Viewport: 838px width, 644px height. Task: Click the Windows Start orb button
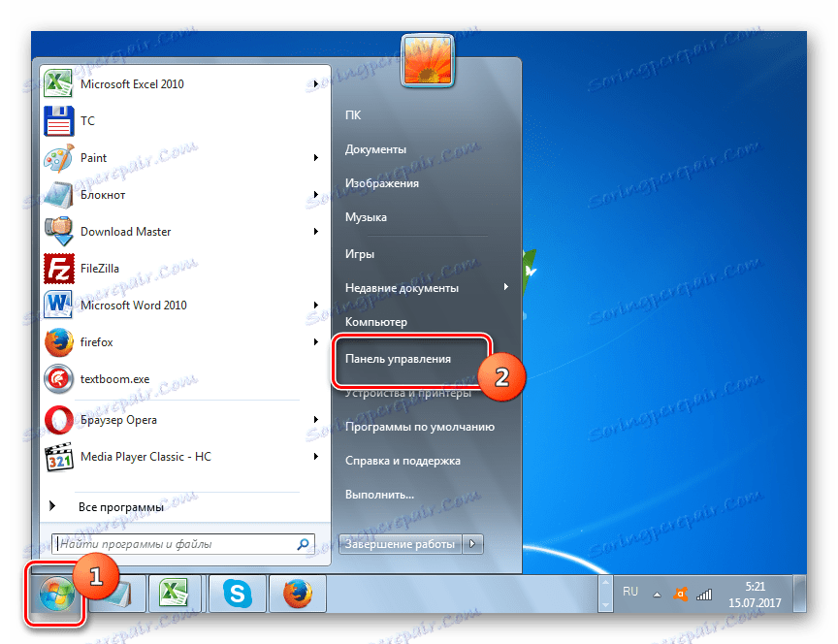(x=55, y=594)
